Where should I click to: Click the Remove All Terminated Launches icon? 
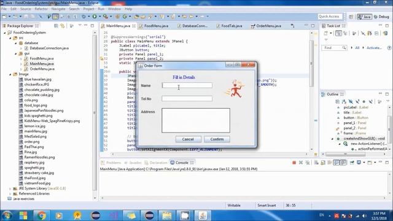308,163
